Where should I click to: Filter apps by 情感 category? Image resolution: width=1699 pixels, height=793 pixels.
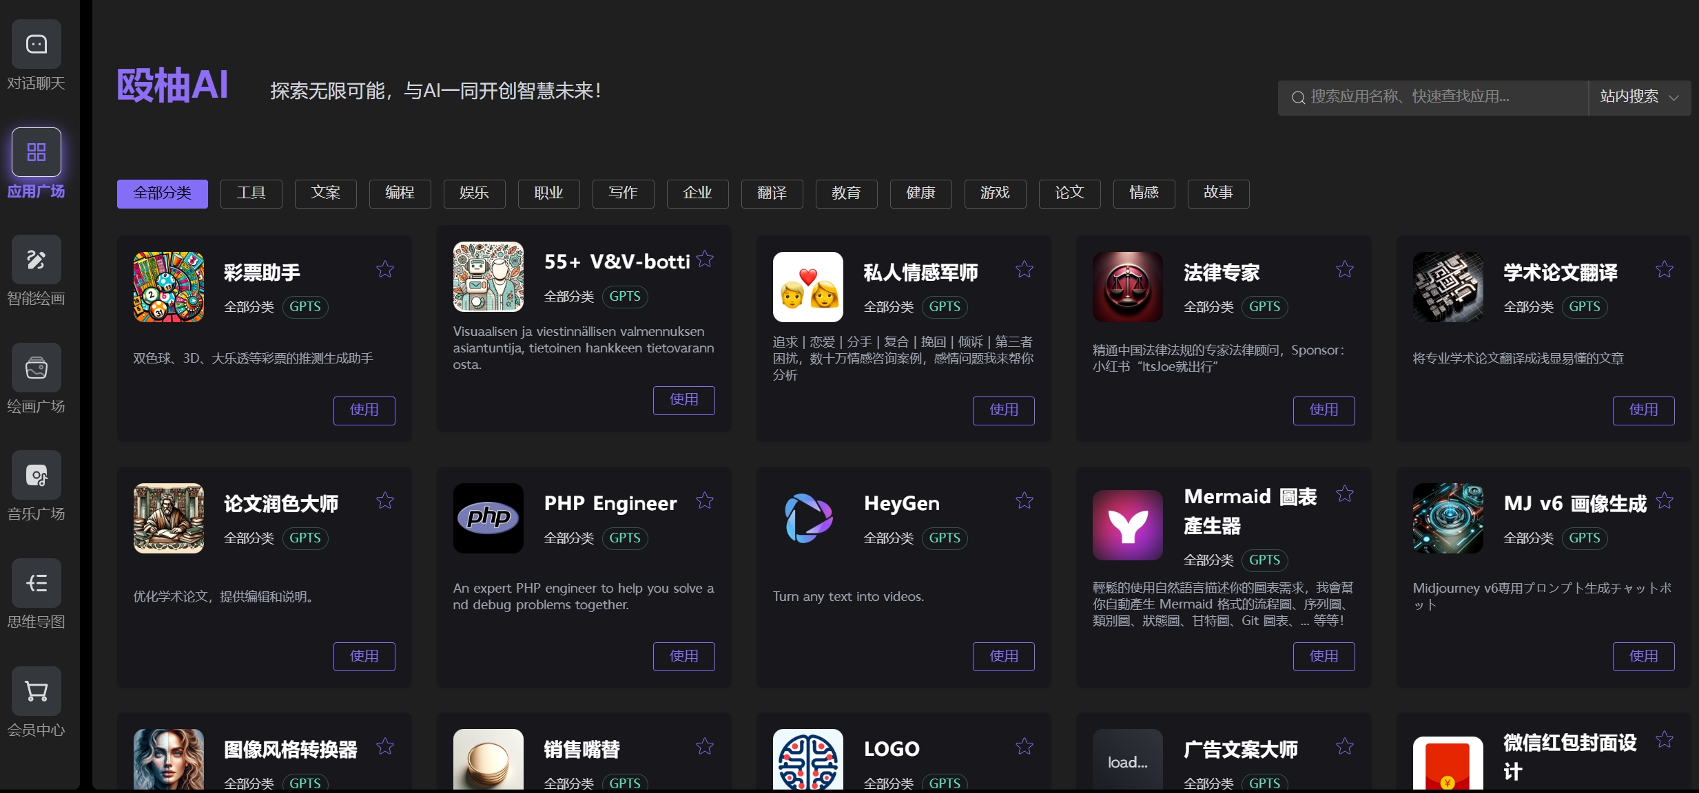1144,193
